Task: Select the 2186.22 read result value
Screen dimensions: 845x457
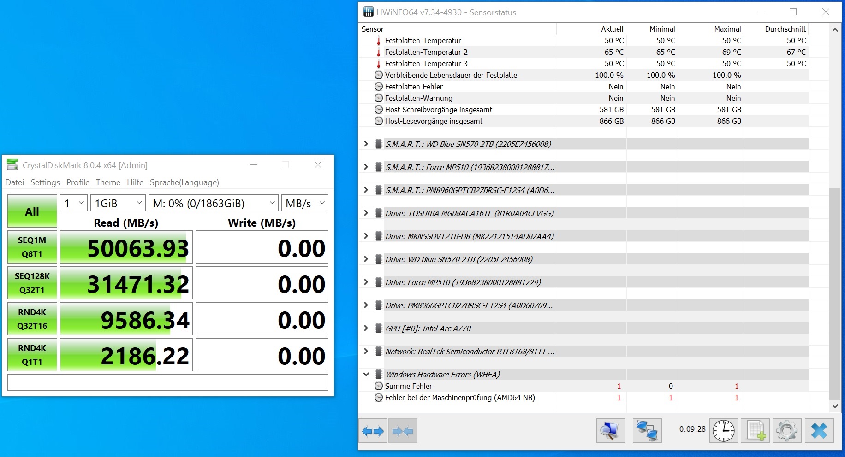Action: click(x=126, y=355)
